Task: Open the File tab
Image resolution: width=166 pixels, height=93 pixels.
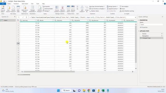Action: [3, 4]
